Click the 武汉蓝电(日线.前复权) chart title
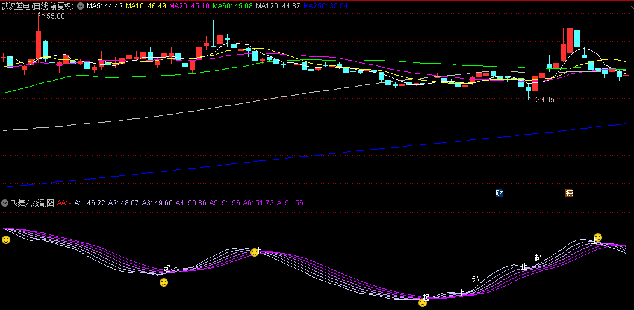 pos(38,6)
